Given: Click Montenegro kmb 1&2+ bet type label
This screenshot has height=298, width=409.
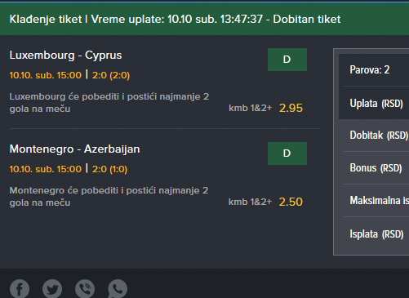Looking at the screenshot, I should pos(250,202).
